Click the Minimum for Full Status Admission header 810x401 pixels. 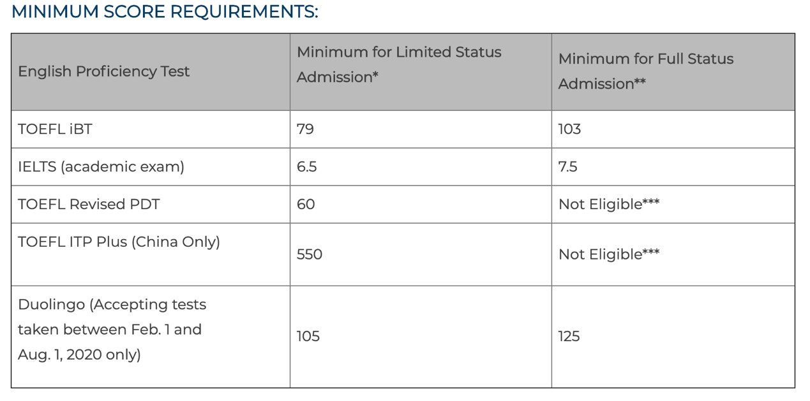[646, 71]
